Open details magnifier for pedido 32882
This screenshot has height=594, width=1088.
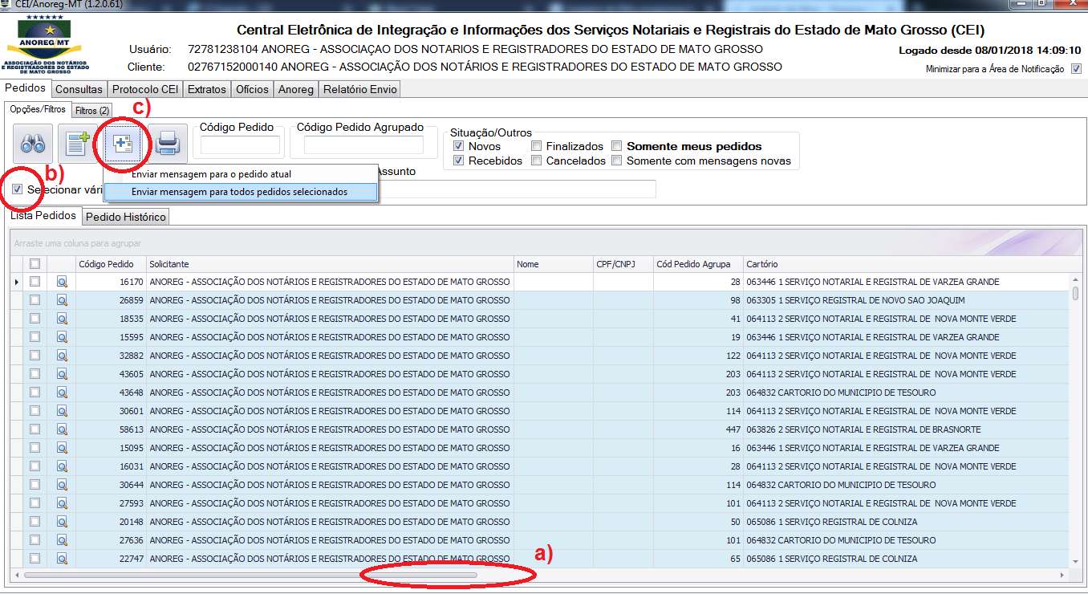tap(62, 356)
